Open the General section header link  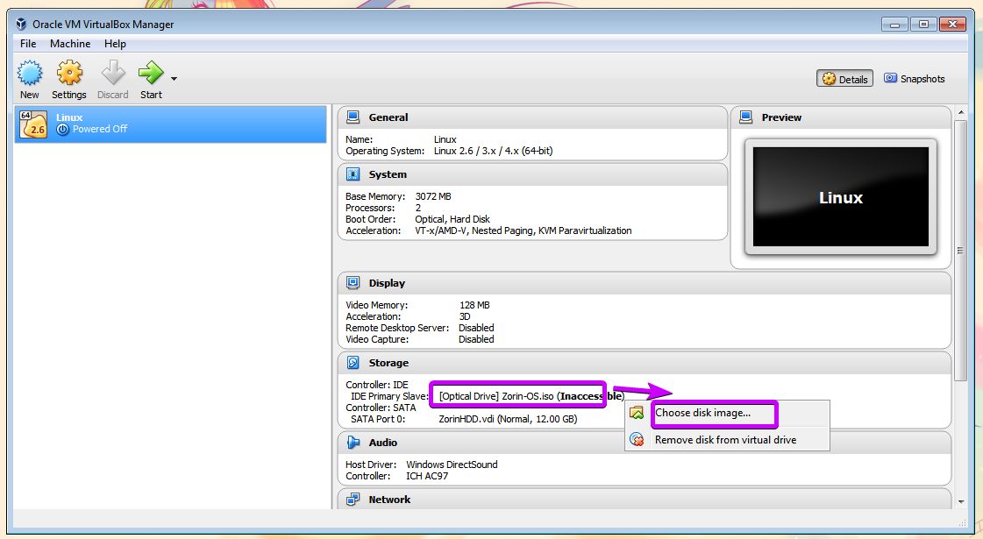(388, 117)
